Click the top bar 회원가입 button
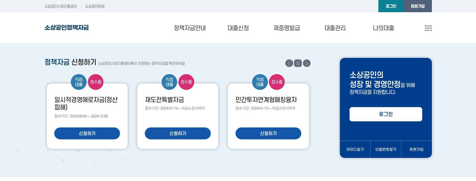Image resolution: width=476 pixels, height=181 pixels. tap(418, 6)
